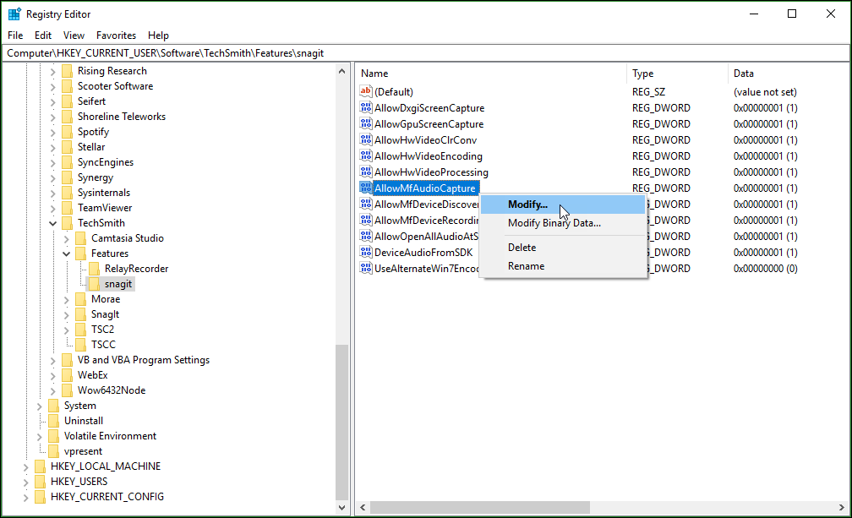Choose Modify... from the context menu
This screenshot has height=518, width=852.
tap(527, 204)
